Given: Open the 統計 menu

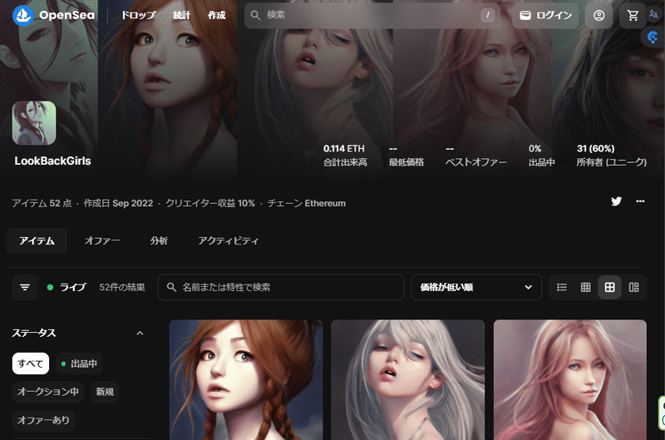Looking at the screenshot, I should [181, 15].
